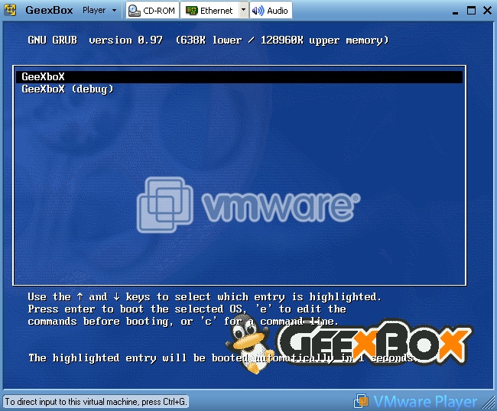
Task: Click the GNU GRUB version 0.97 header
Action: [208, 40]
